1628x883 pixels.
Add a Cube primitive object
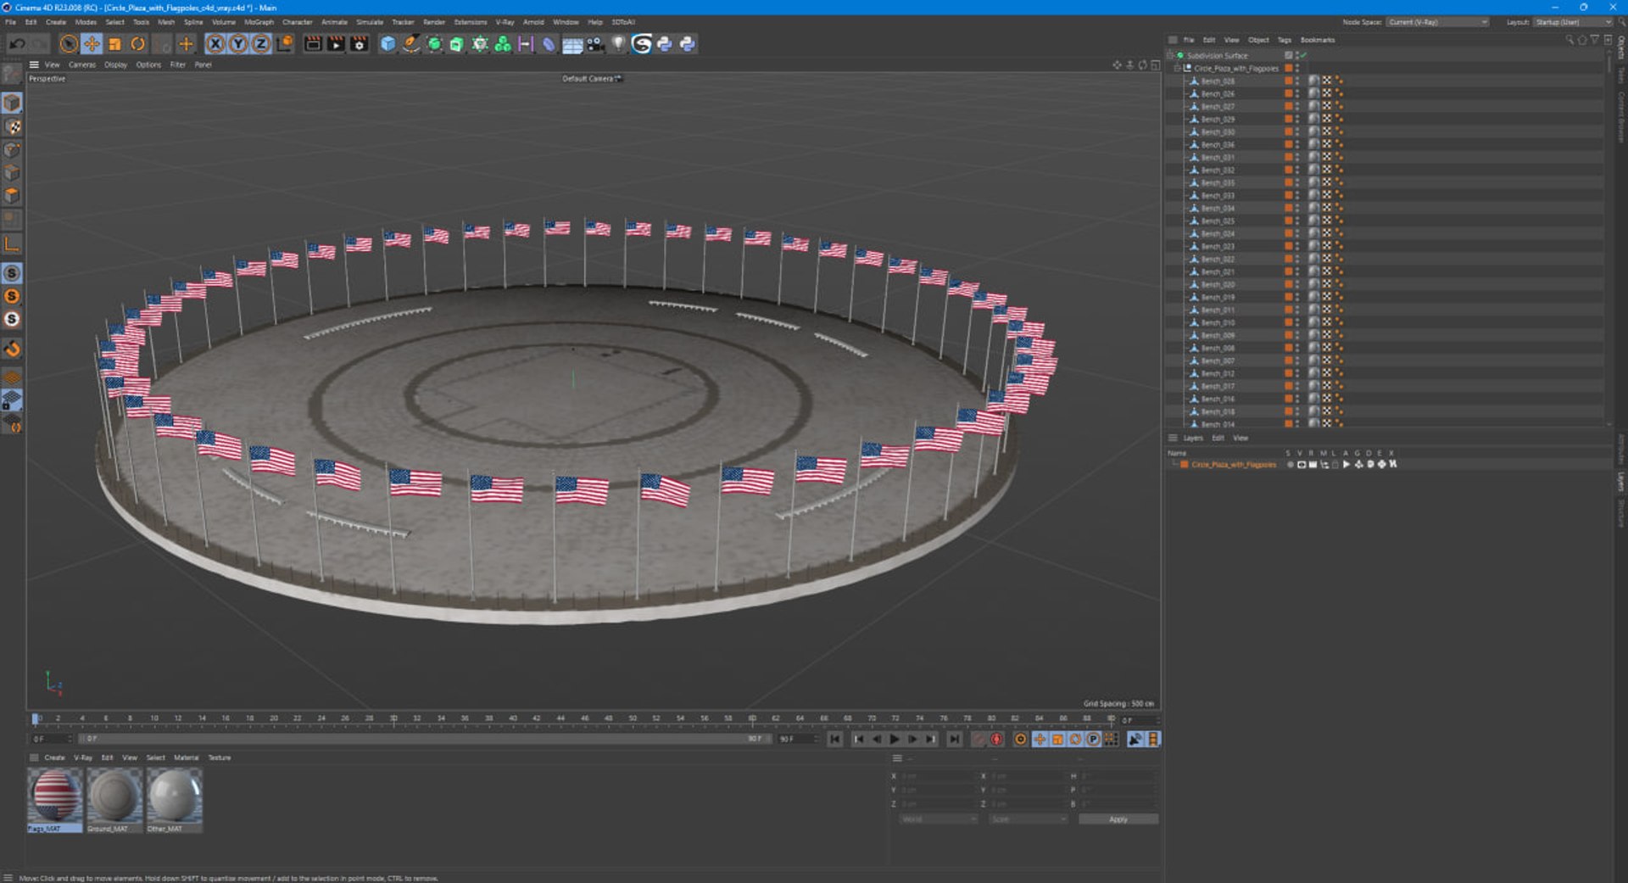pos(387,44)
